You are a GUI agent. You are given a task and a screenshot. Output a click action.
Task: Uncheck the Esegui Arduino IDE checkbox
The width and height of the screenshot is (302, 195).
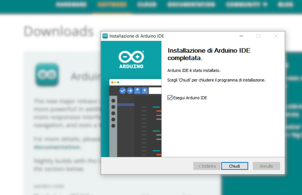170,98
